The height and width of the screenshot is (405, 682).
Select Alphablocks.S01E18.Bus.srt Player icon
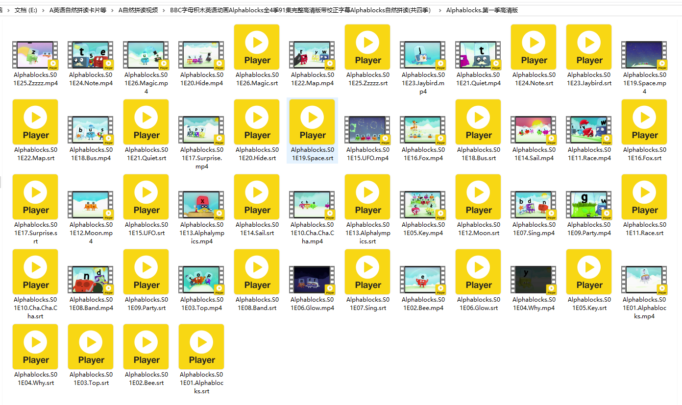tap(478, 122)
